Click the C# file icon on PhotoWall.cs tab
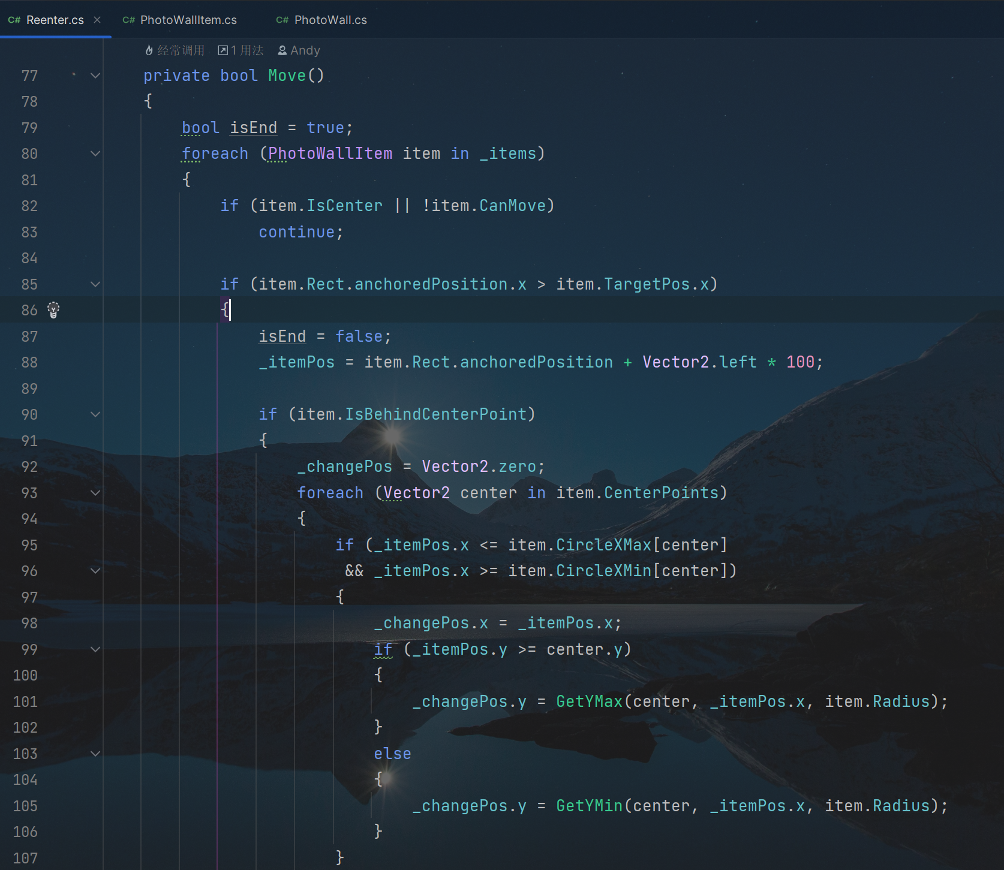 pyautogui.click(x=282, y=20)
